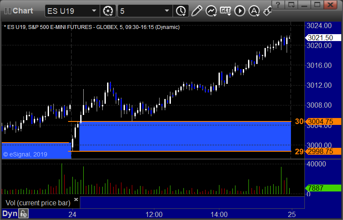Click the orange 3004.75 price label
This screenshot has height=220, width=343.
pyautogui.click(x=323, y=121)
